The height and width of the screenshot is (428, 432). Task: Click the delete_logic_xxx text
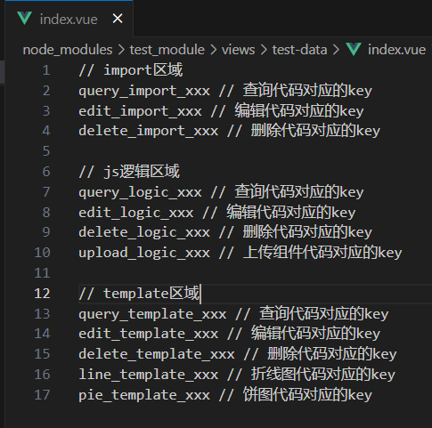coord(144,232)
